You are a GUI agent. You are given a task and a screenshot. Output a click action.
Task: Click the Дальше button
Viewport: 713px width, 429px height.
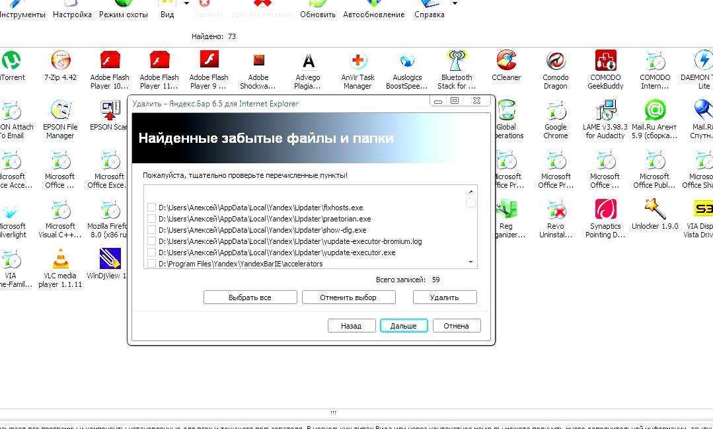404,326
